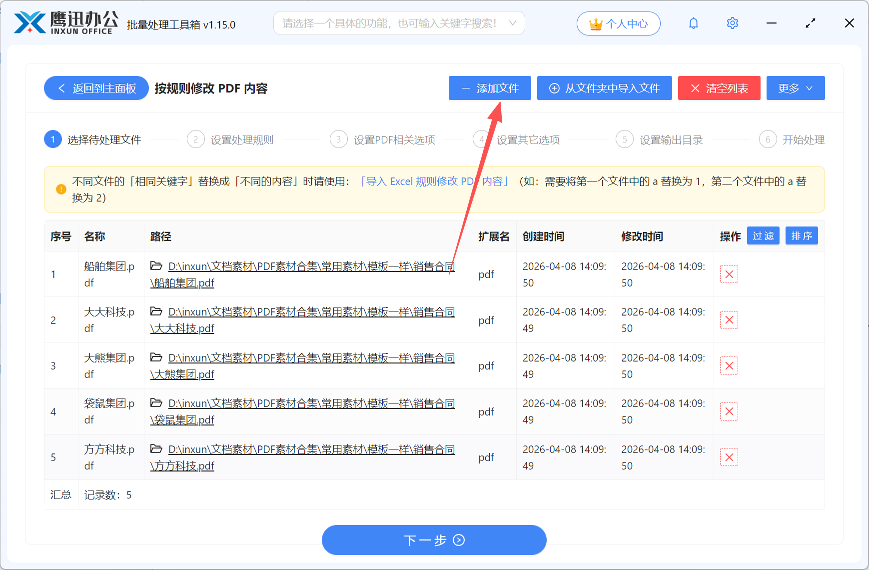Expand the back chevron on 返回到主面板
869x570 pixels.
(61, 88)
